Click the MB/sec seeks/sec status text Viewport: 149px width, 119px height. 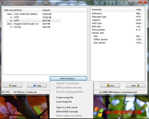(25, 92)
